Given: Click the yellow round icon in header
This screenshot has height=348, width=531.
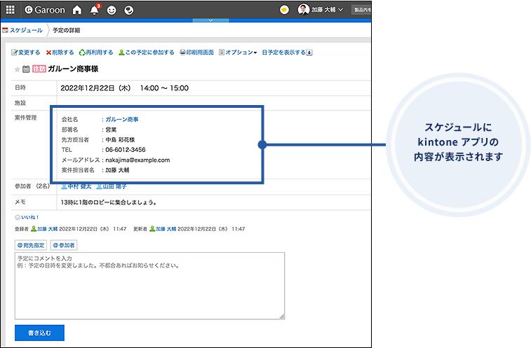Looking at the screenshot, I should click(285, 10).
